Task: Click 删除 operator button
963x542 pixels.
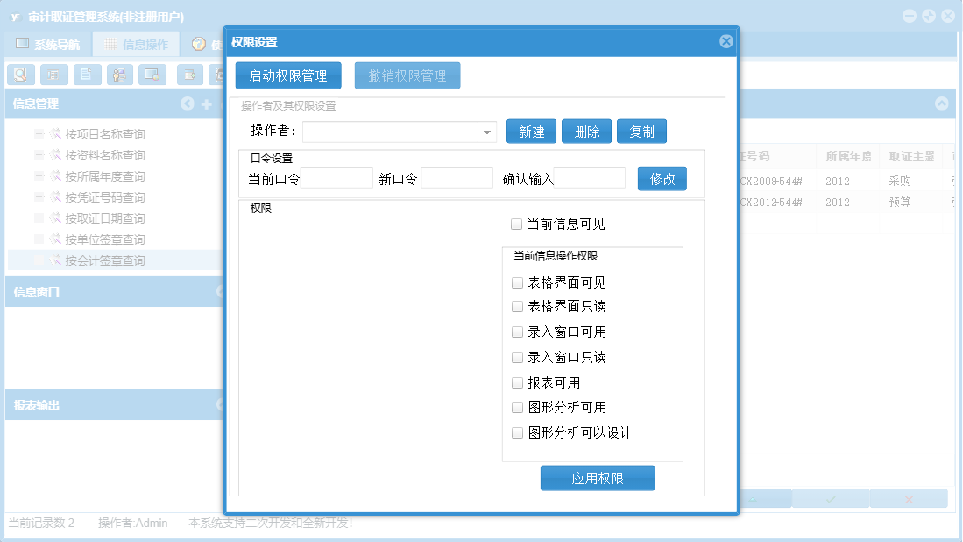Action: click(x=586, y=132)
